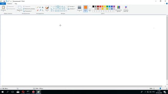The height and width of the screenshot is (94, 168).
Task: Click Resize (Изменить размер) button
Action: pos(29,9)
